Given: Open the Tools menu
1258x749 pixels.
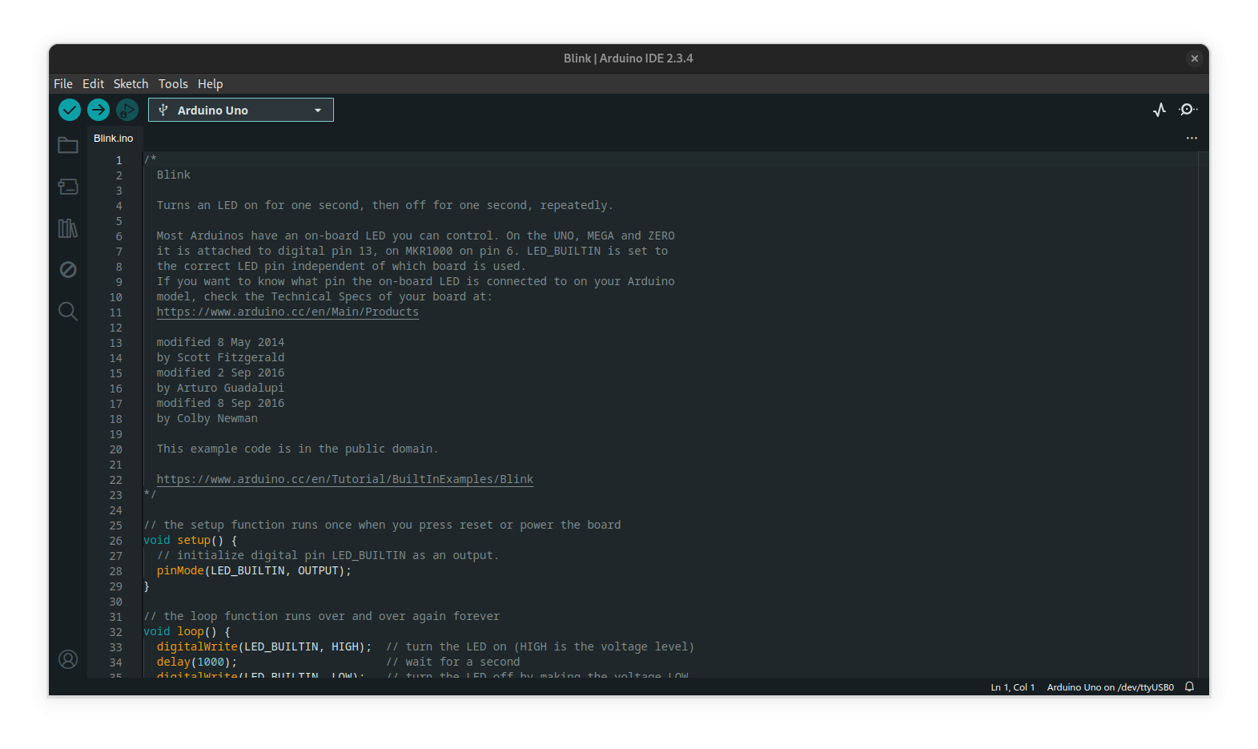Looking at the screenshot, I should (x=173, y=84).
